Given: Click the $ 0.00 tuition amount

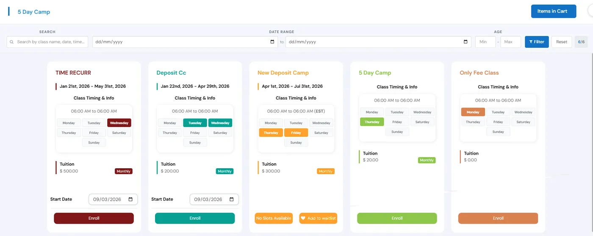Looking at the screenshot, I should tap(470, 160).
